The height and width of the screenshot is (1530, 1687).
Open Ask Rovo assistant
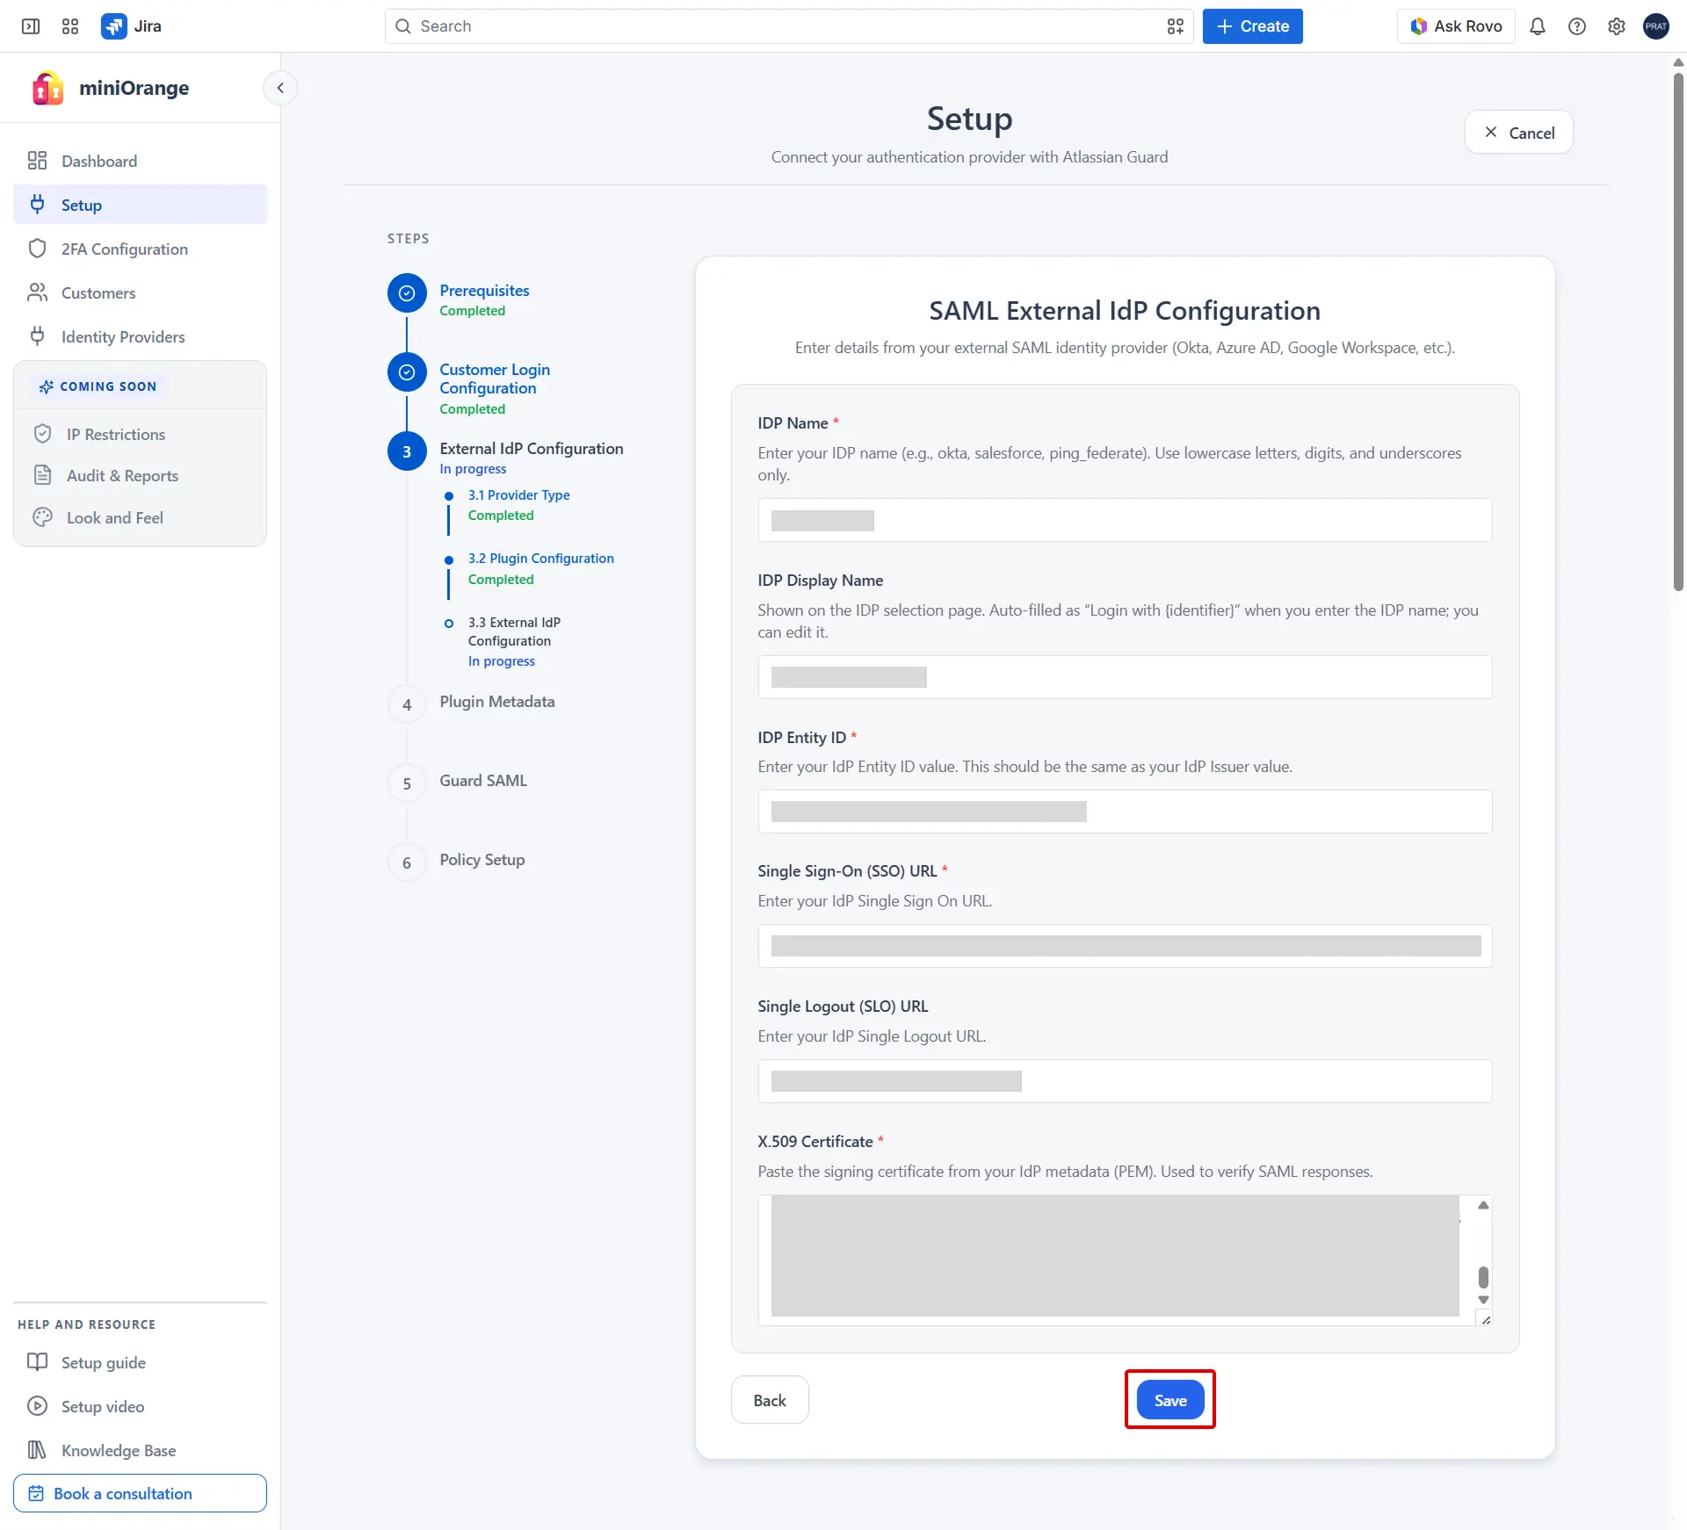(x=1456, y=26)
